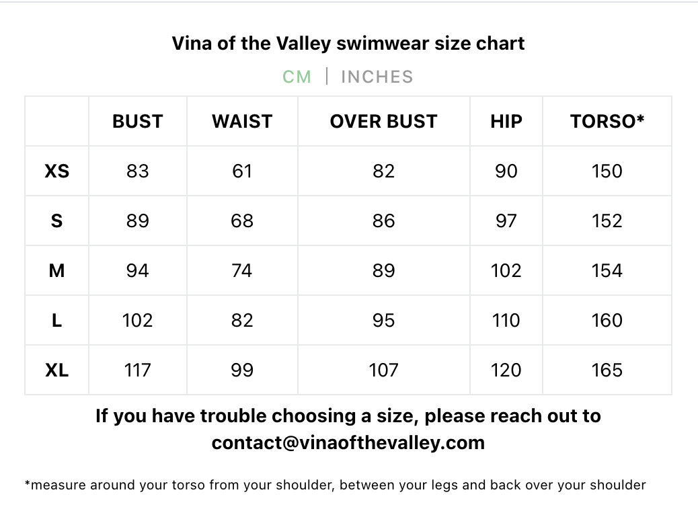Image resolution: width=698 pixels, height=515 pixels.
Task: Click the BUST column header
Action: [x=138, y=122]
